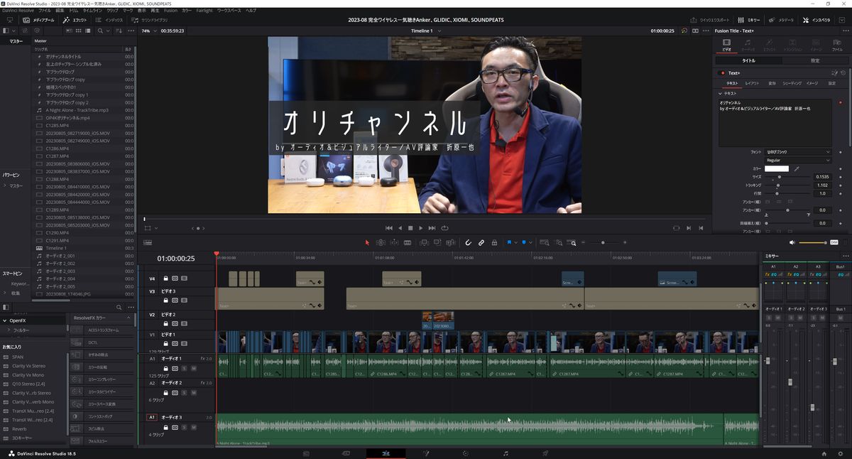This screenshot has width=852, height=459.
Task: Click the full extent zoom icon
Action: tap(545, 242)
